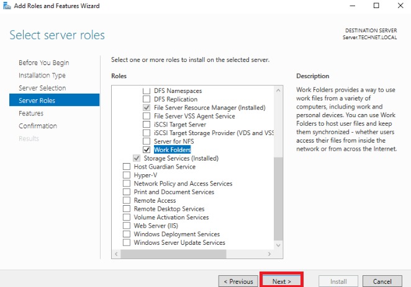Select the Host Guardian Service label
This screenshot has height=287, width=411.
[165, 167]
